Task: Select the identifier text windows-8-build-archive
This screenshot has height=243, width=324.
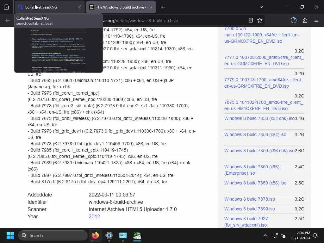Action: 116,202
